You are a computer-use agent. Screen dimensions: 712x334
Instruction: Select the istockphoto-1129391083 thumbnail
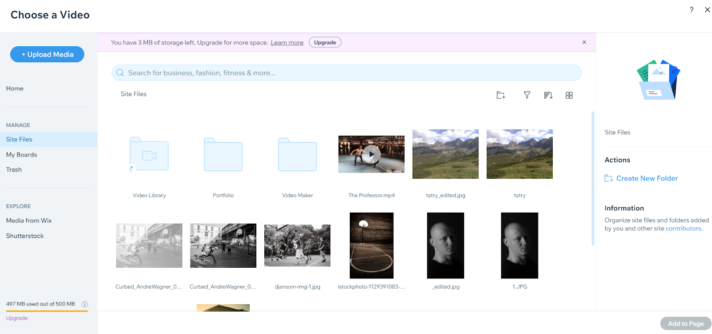pyautogui.click(x=372, y=245)
